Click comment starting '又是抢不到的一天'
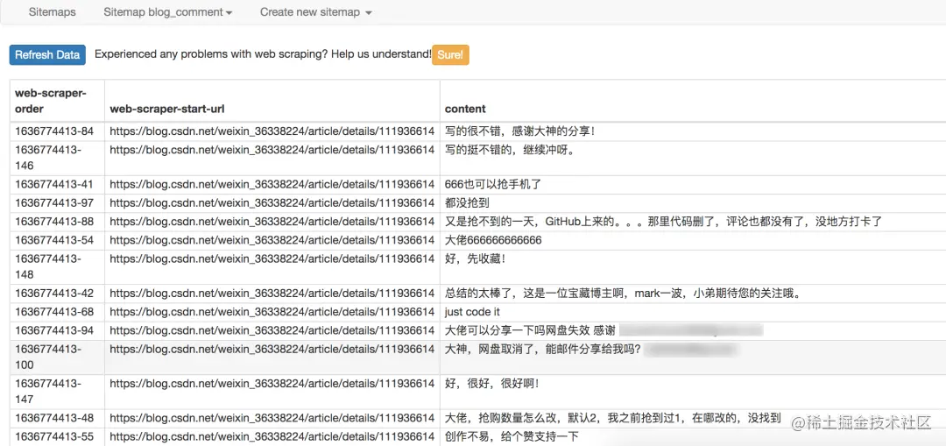This screenshot has width=946, height=446. click(x=664, y=222)
